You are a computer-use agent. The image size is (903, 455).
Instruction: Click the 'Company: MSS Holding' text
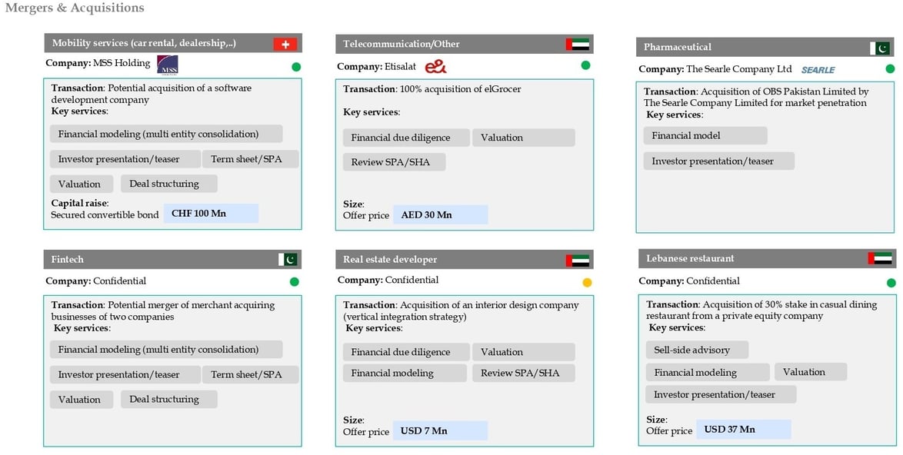(x=98, y=63)
